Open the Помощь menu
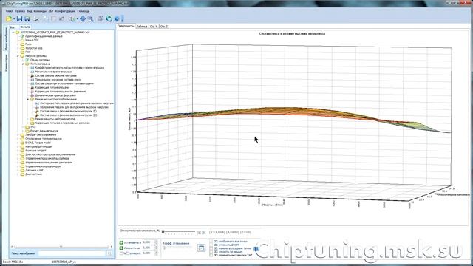The image size is (473, 266). pos(84,11)
